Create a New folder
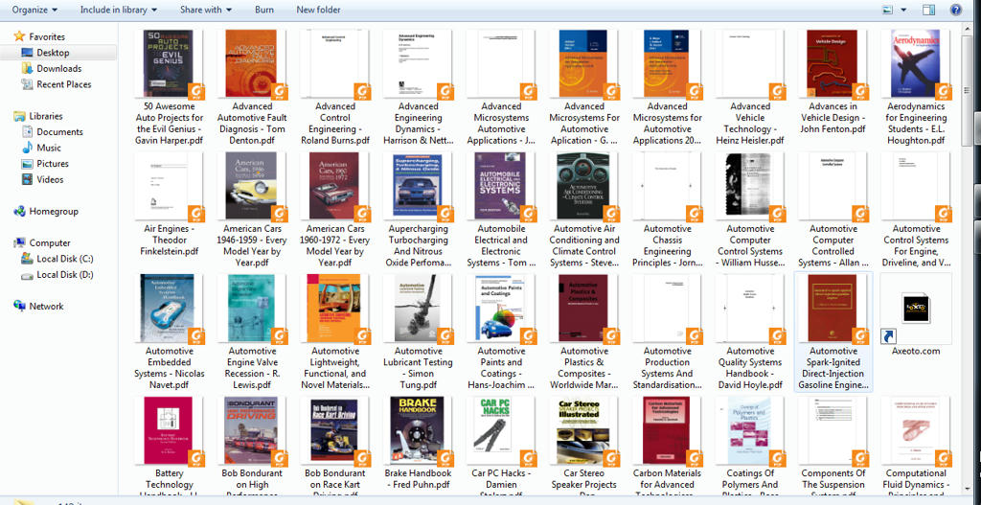 pos(318,10)
